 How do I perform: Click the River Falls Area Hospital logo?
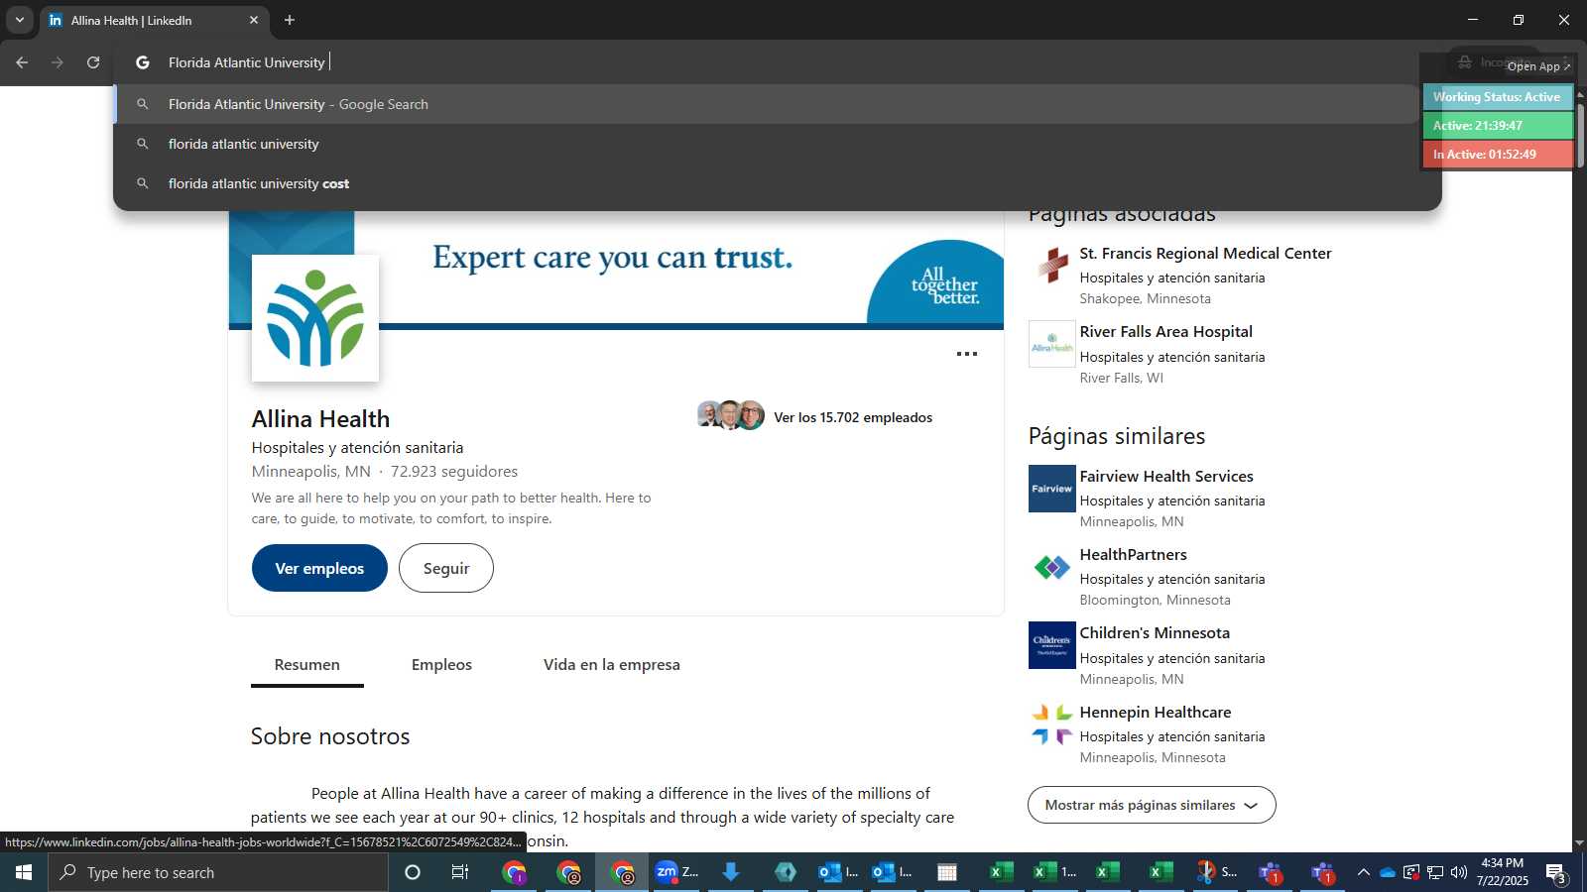tap(1052, 344)
